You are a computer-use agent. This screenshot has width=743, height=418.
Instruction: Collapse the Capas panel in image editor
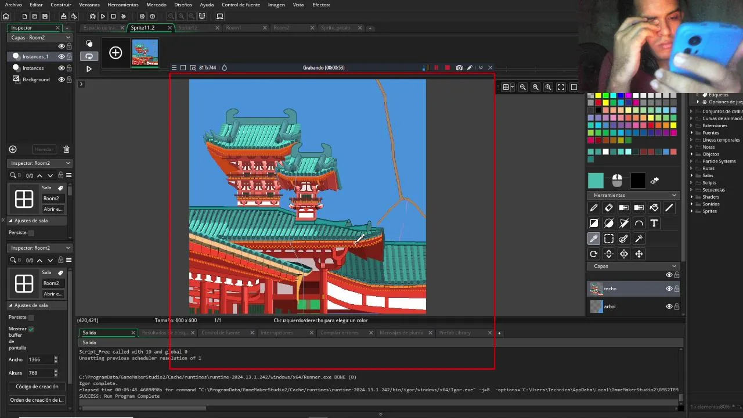pos(674,266)
